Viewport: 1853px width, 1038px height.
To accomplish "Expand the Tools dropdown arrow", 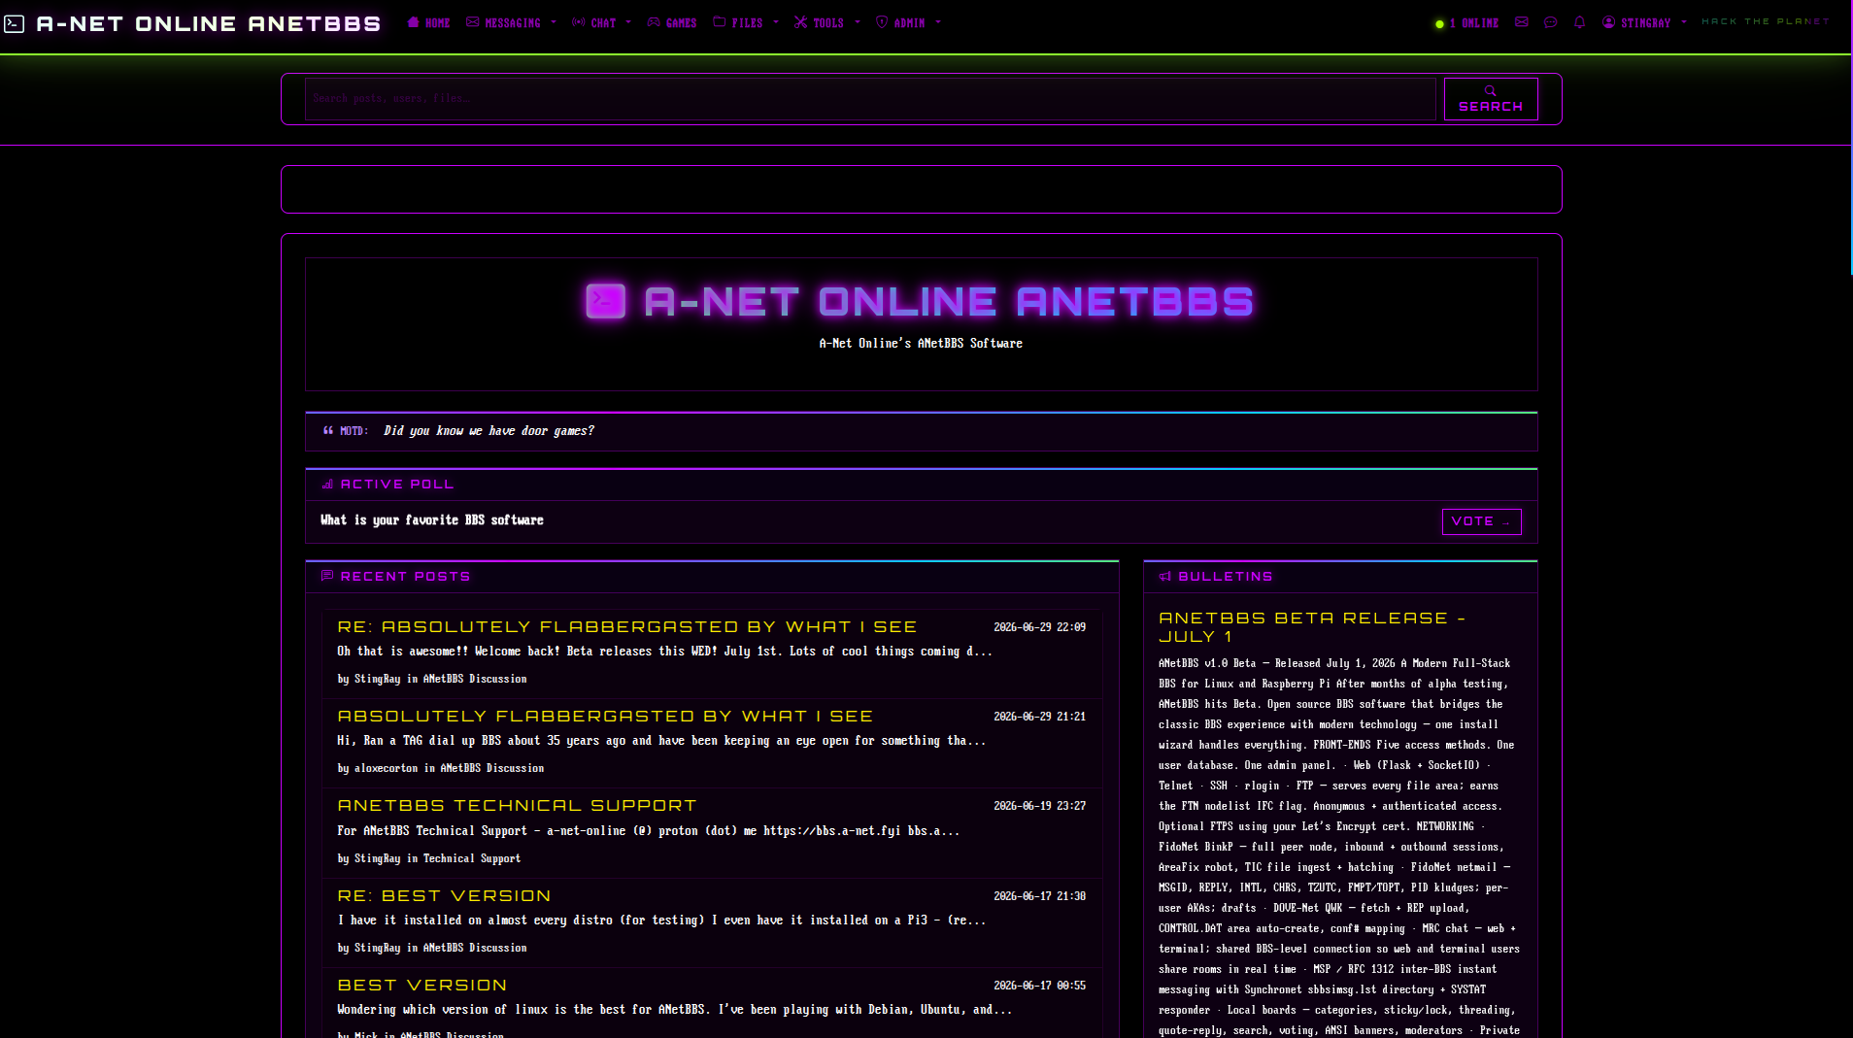I will pos(858,22).
